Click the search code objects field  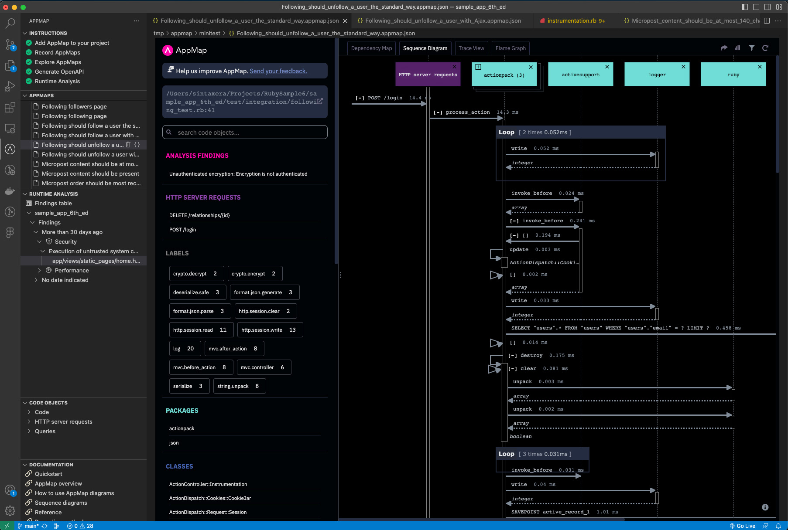pyautogui.click(x=245, y=132)
